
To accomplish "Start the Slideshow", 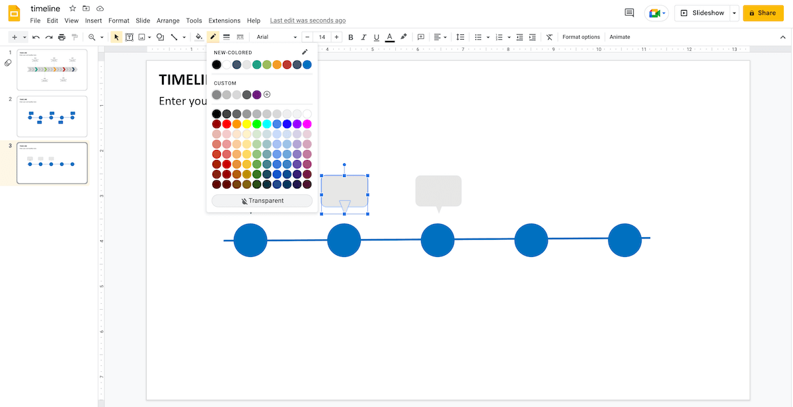I will [x=702, y=13].
